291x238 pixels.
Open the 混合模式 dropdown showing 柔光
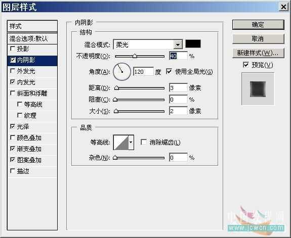(x=148, y=44)
